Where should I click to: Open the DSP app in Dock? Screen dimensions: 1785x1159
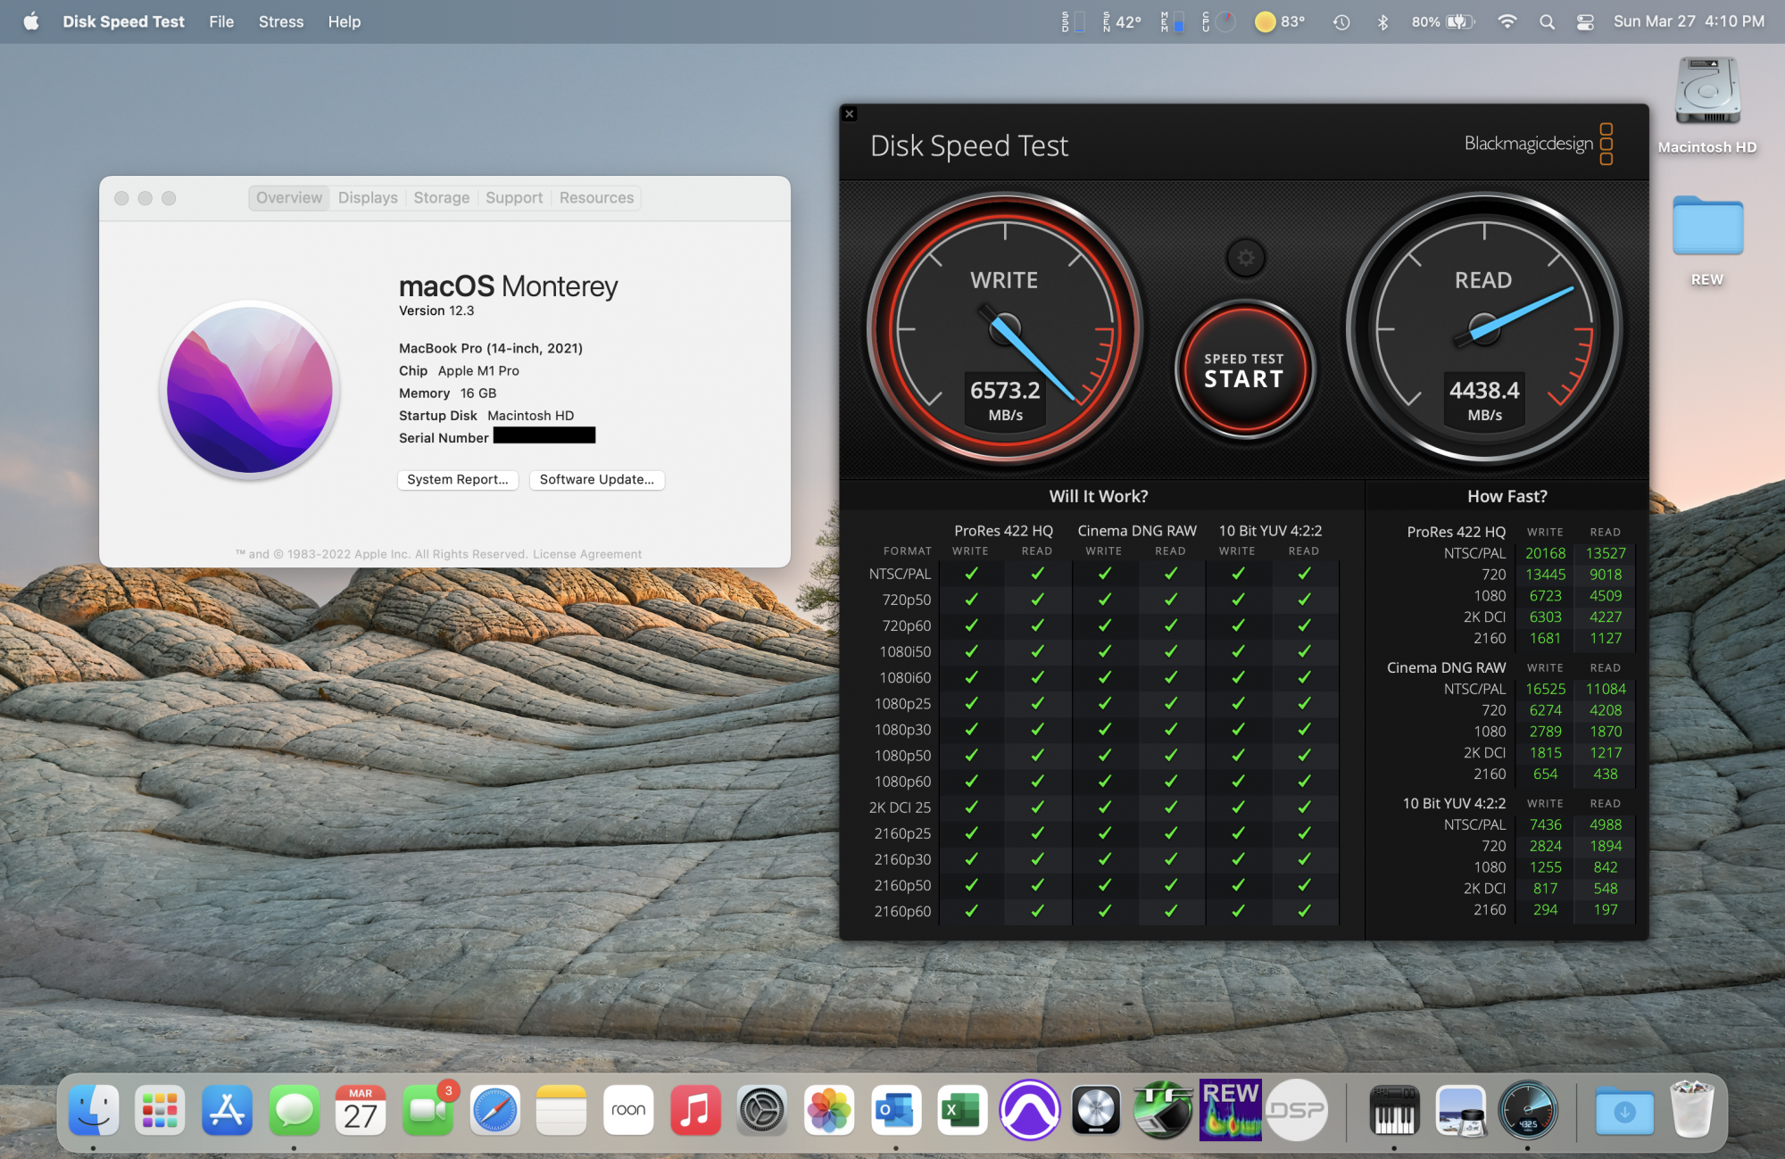(x=1297, y=1110)
